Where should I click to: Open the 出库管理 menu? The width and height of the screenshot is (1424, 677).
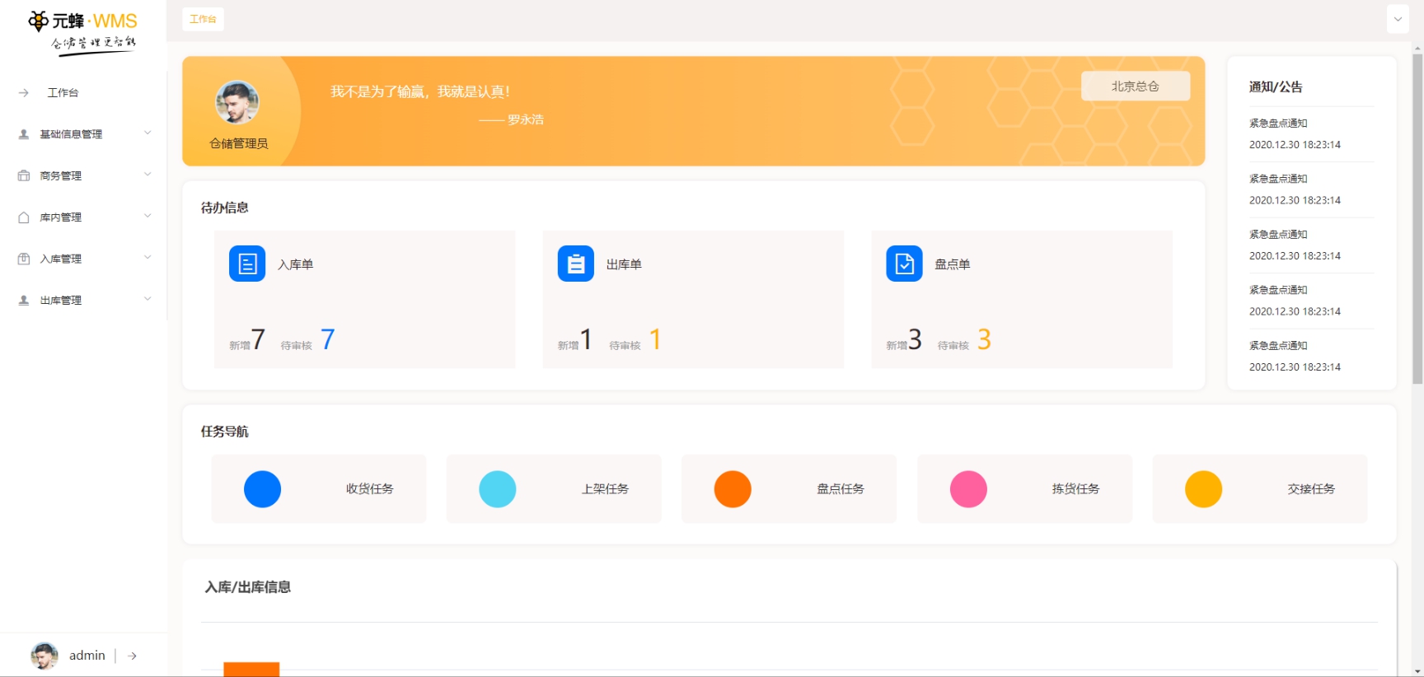pos(61,301)
